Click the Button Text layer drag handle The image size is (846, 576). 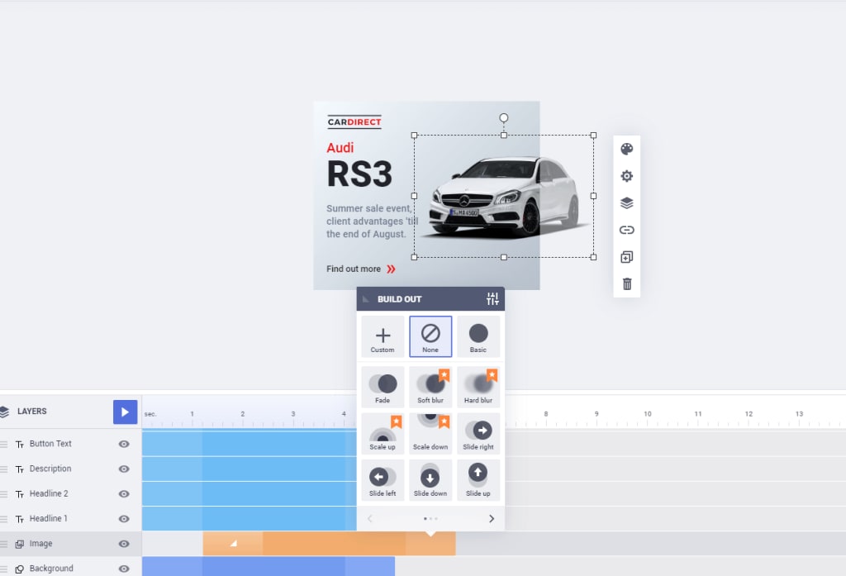point(4,445)
